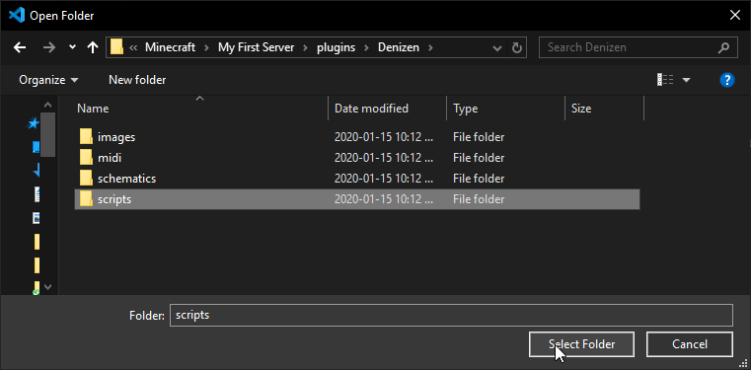Expand the chevron after My First Server
Image resolution: width=751 pixels, height=370 pixels.
306,47
